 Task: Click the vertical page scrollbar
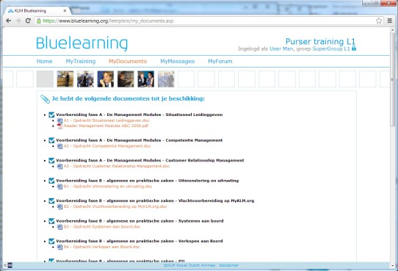[x=393, y=145]
